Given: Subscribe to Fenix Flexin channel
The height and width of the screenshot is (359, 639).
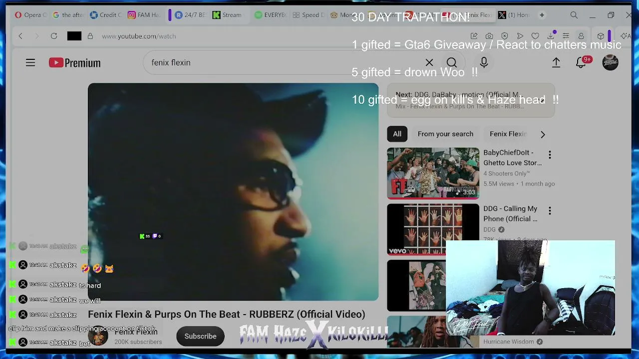Looking at the screenshot, I should [x=200, y=336].
